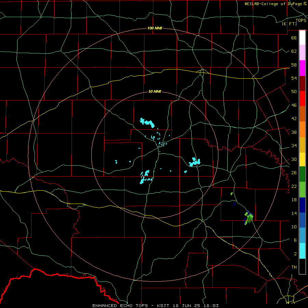
Task: Click the legend value "26"
Action: (294, 173)
